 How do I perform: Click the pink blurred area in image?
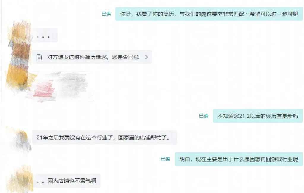tap(44, 89)
